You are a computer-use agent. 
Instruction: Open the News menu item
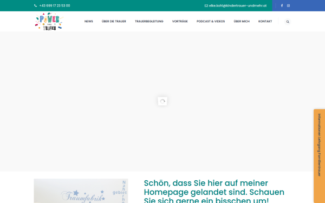pos(89,21)
